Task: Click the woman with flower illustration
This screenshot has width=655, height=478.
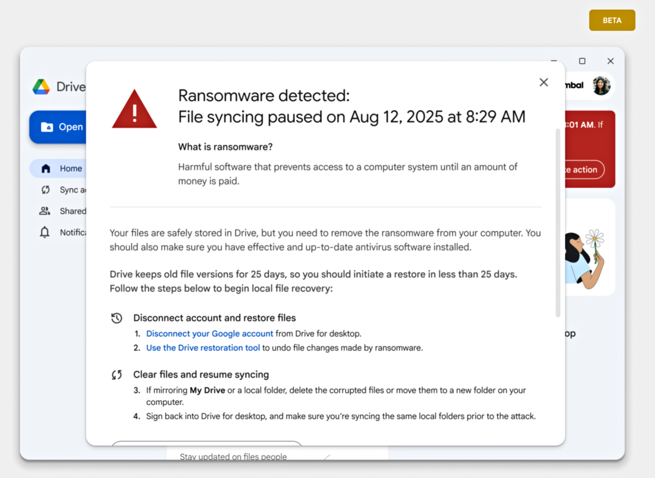Action: [x=584, y=259]
